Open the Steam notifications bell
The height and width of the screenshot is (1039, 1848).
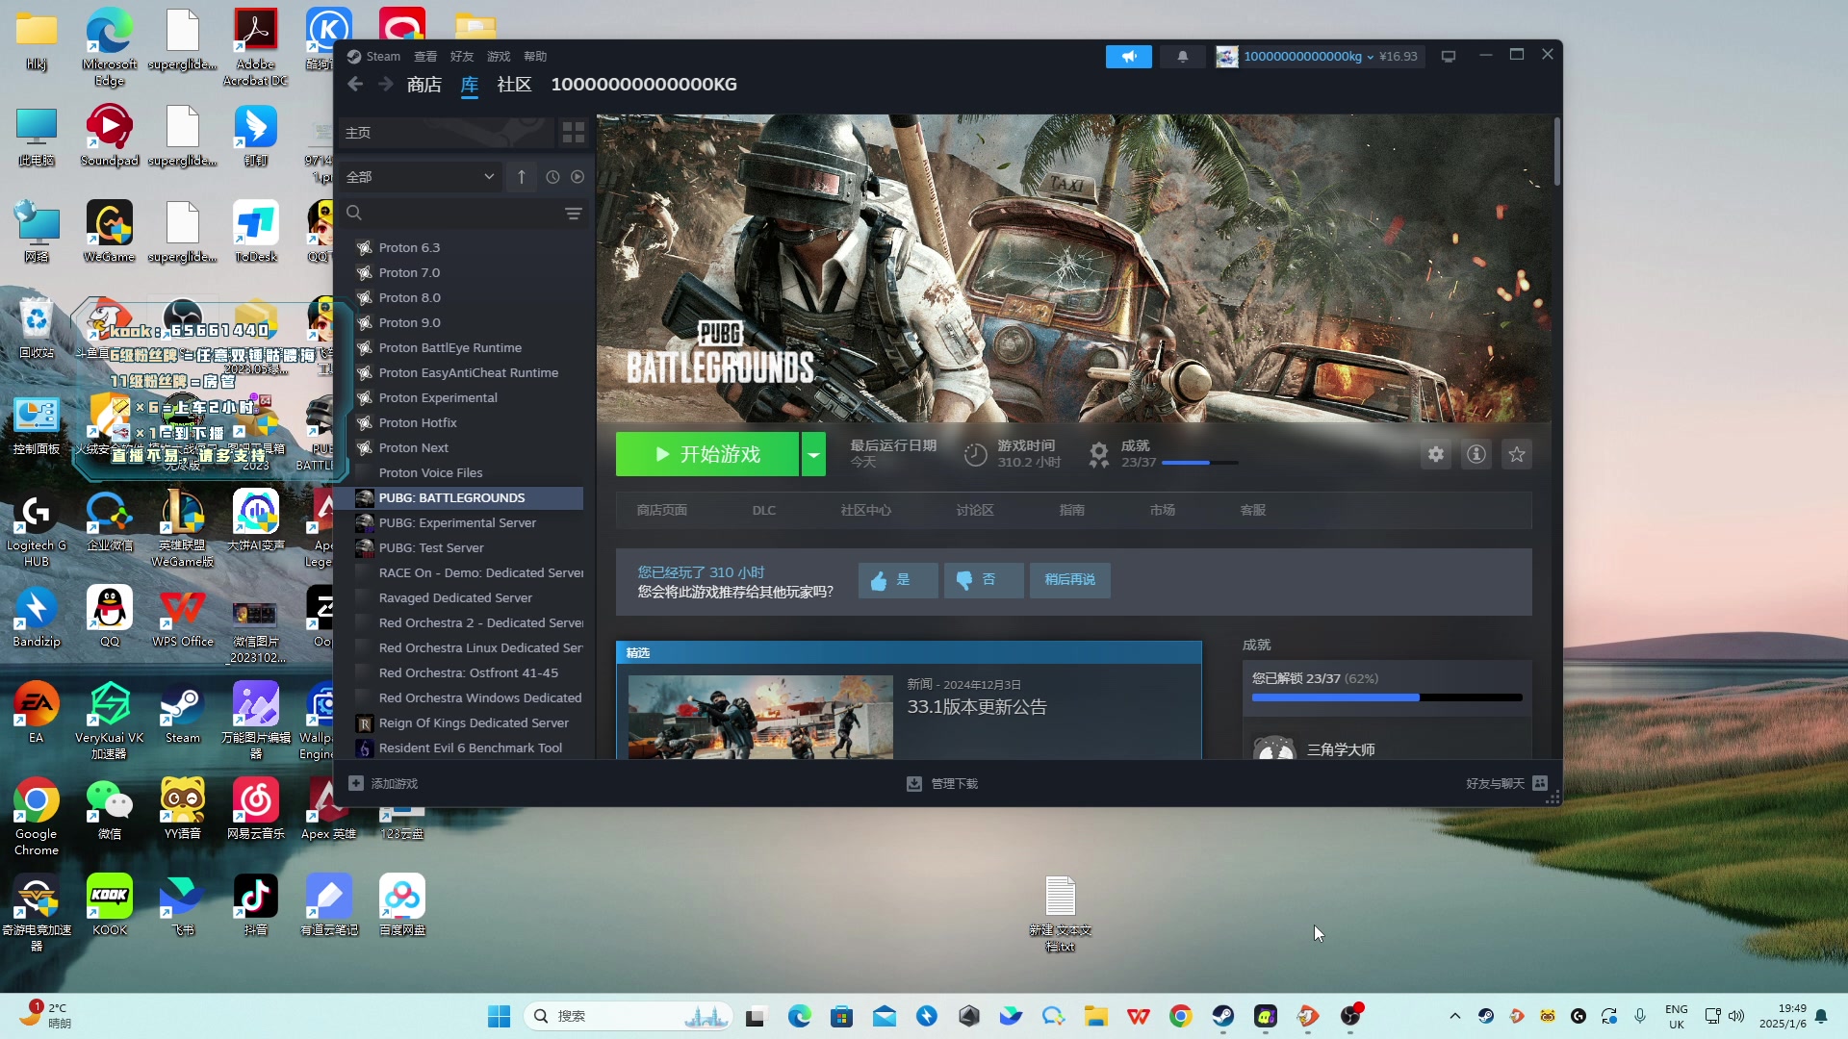(1183, 57)
